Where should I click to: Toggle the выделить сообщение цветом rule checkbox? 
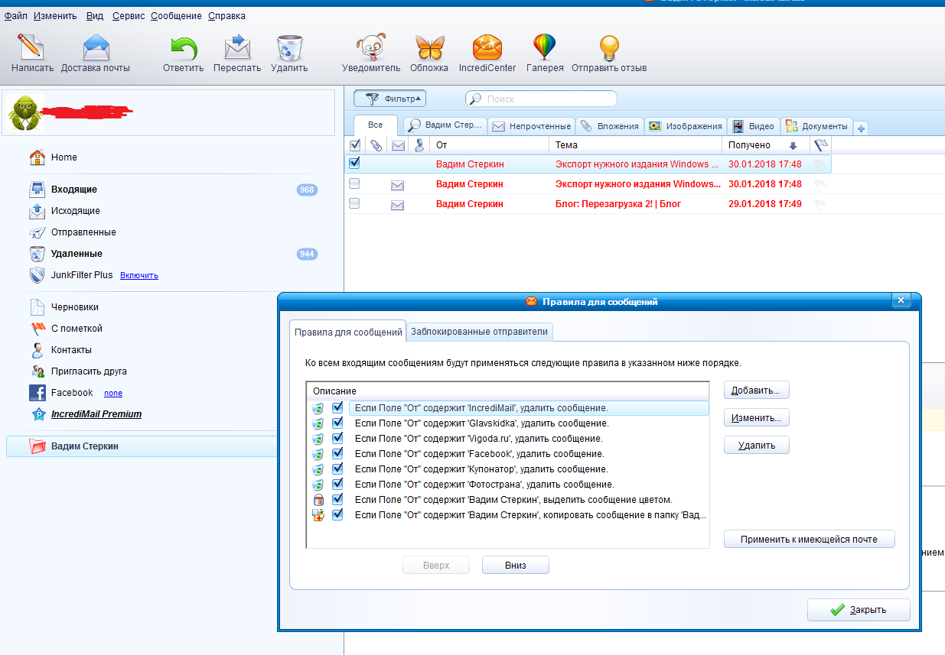pos(337,500)
